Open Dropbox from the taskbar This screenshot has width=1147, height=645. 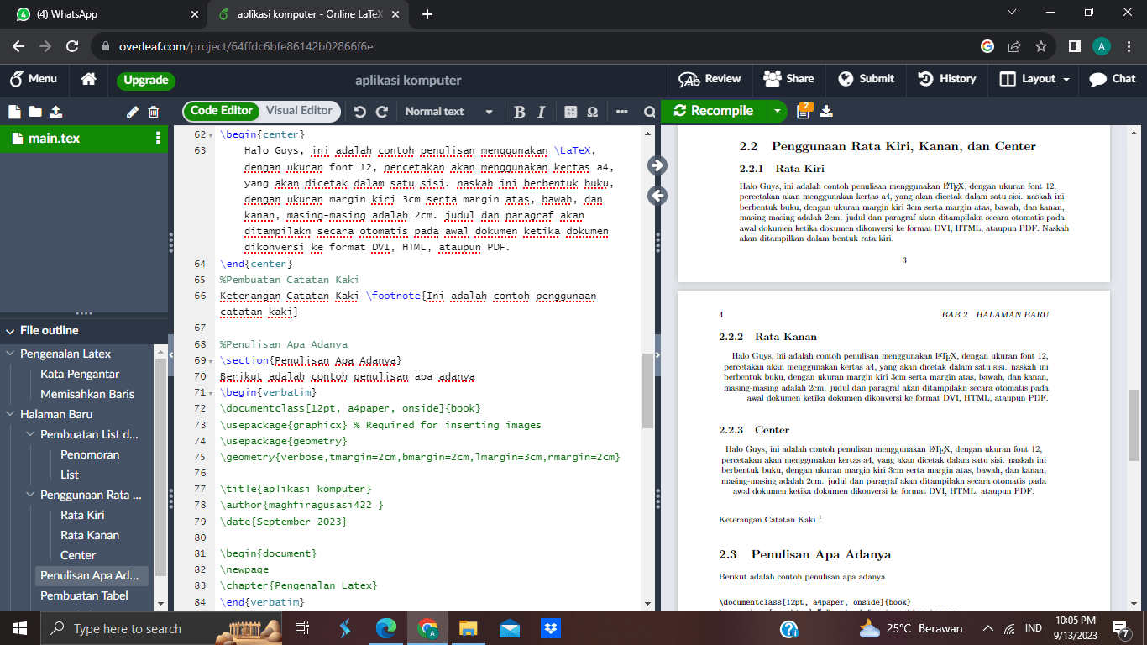tap(551, 628)
